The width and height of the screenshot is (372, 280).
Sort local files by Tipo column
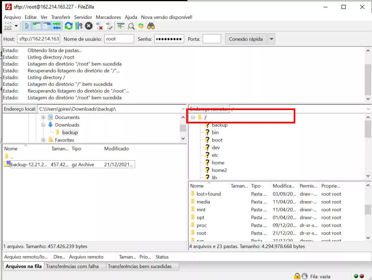[x=86, y=148]
